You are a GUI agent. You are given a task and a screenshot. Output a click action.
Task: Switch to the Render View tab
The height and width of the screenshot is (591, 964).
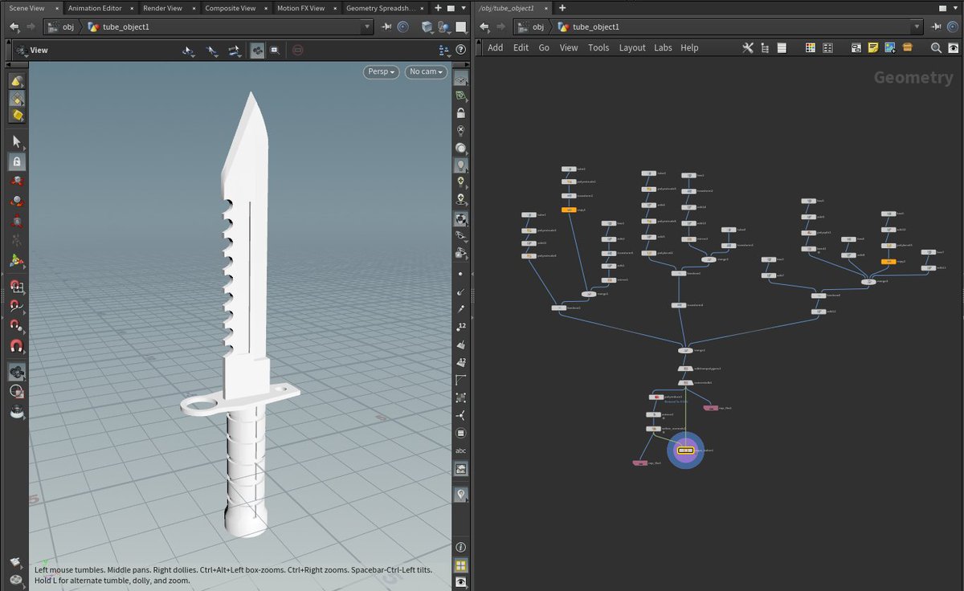pos(162,8)
